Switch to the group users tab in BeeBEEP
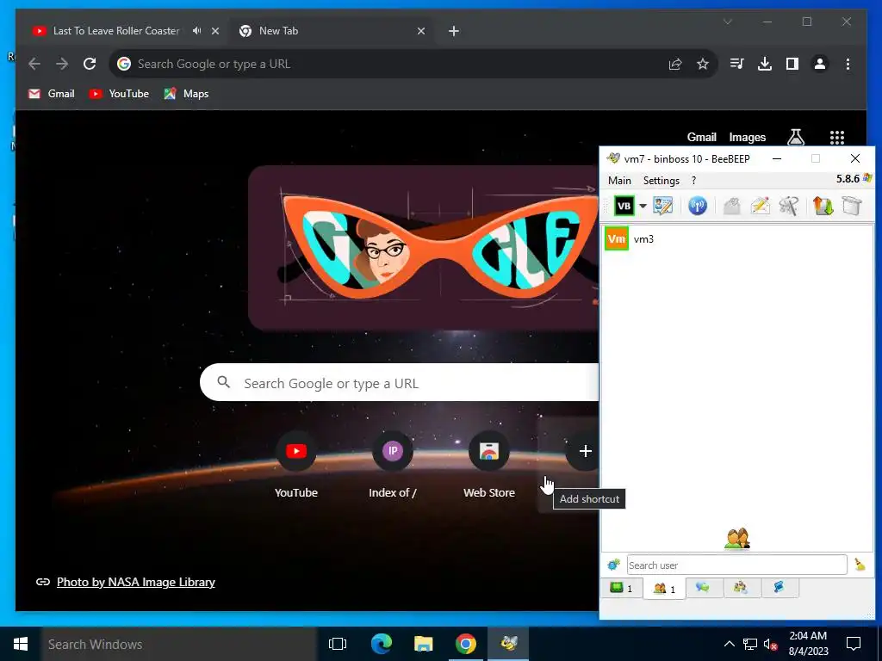 click(x=741, y=587)
